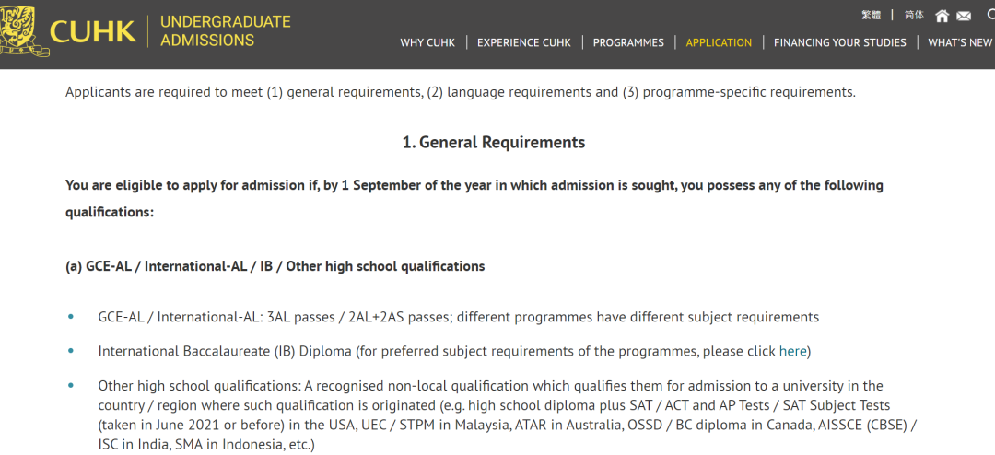Click the General Requirements heading
Viewport: 995px width, 455px height.
(494, 142)
